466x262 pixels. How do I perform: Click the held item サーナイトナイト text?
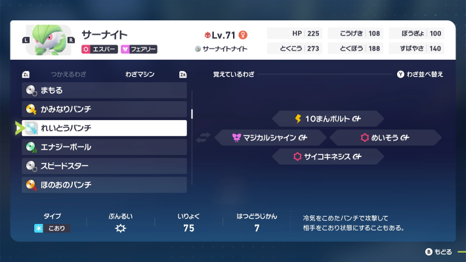pyautogui.click(x=224, y=49)
